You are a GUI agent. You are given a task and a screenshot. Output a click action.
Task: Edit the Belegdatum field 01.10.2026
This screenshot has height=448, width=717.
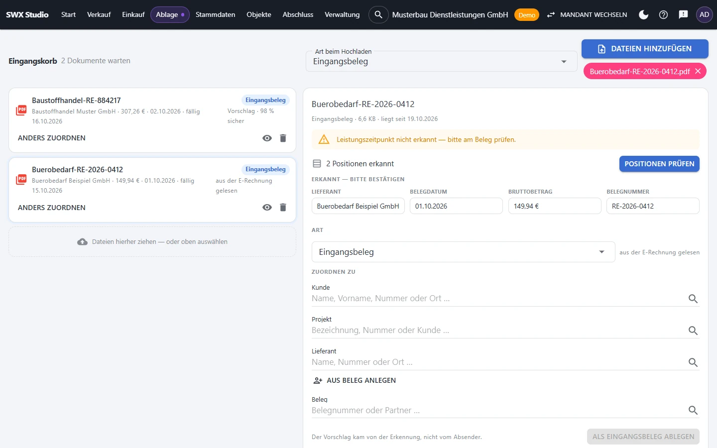point(456,206)
